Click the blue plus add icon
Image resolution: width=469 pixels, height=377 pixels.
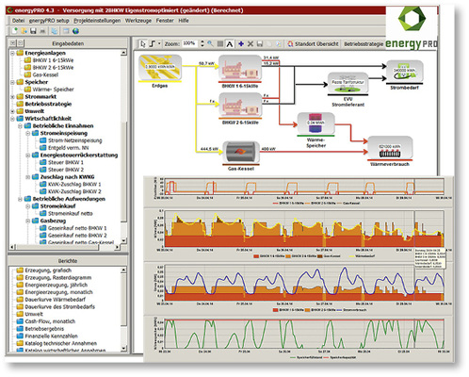coord(241,43)
